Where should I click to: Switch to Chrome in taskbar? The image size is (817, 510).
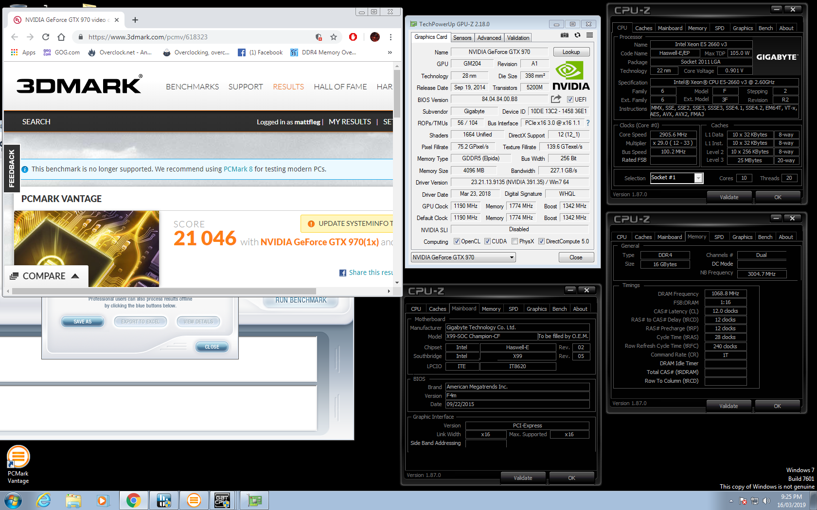(x=133, y=500)
